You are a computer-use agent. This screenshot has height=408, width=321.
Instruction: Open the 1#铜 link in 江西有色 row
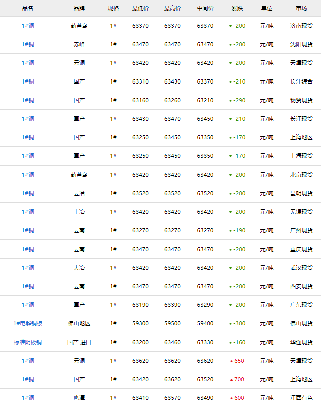tap(28, 398)
